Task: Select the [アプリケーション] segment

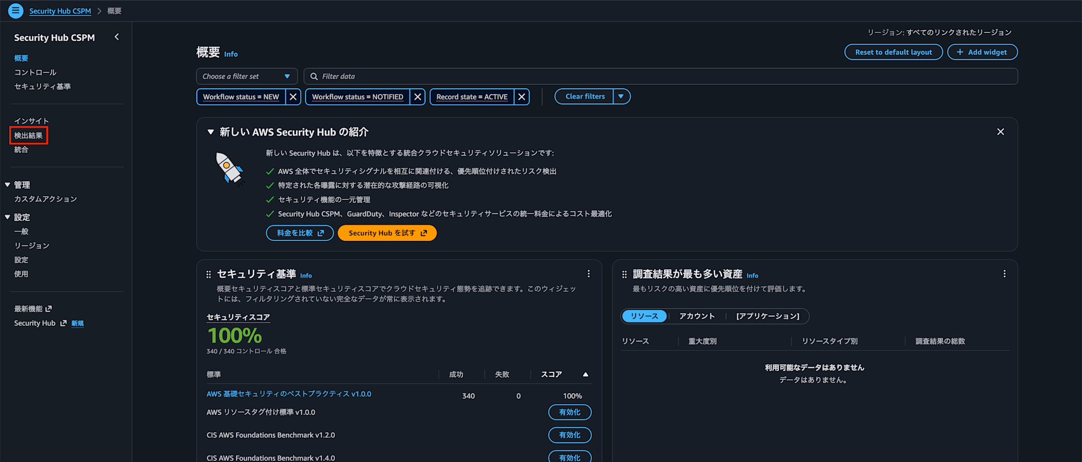Action: [768, 316]
